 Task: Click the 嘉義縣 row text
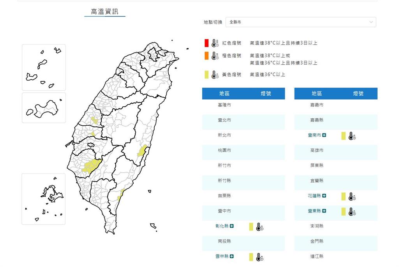317,120
